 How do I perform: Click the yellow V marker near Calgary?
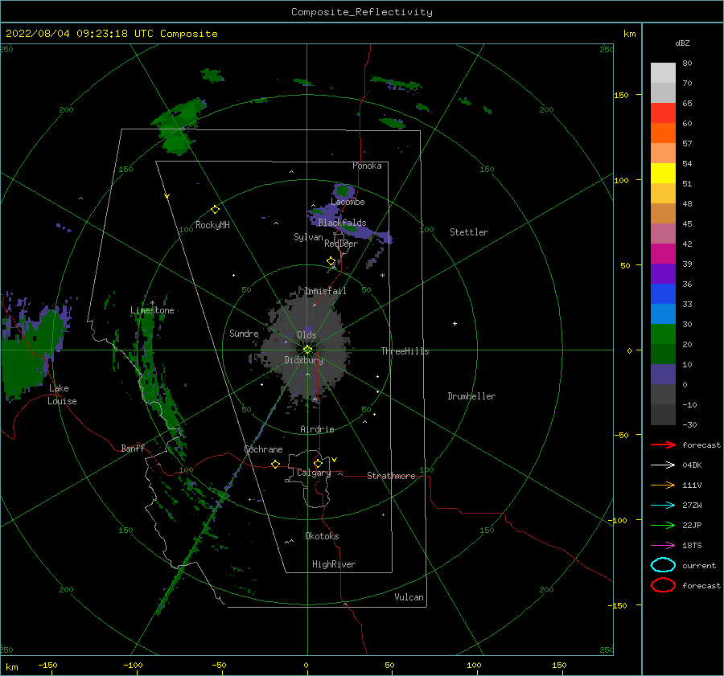(335, 460)
